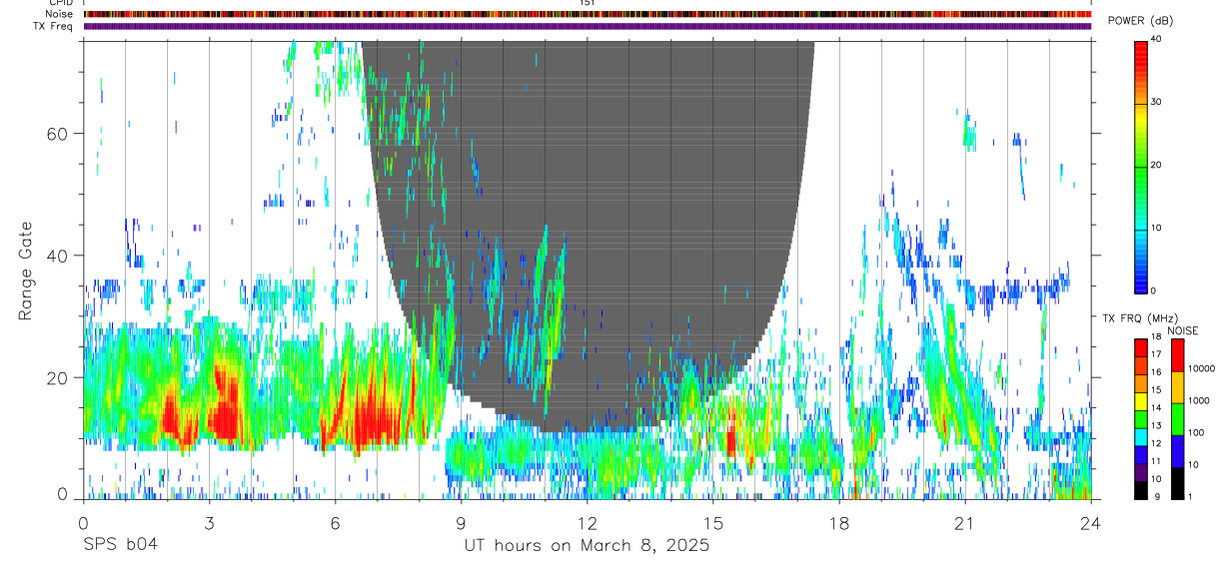Click the power (dB) rainbow colorbar
The height and width of the screenshot is (566, 1227).
click(x=1141, y=166)
